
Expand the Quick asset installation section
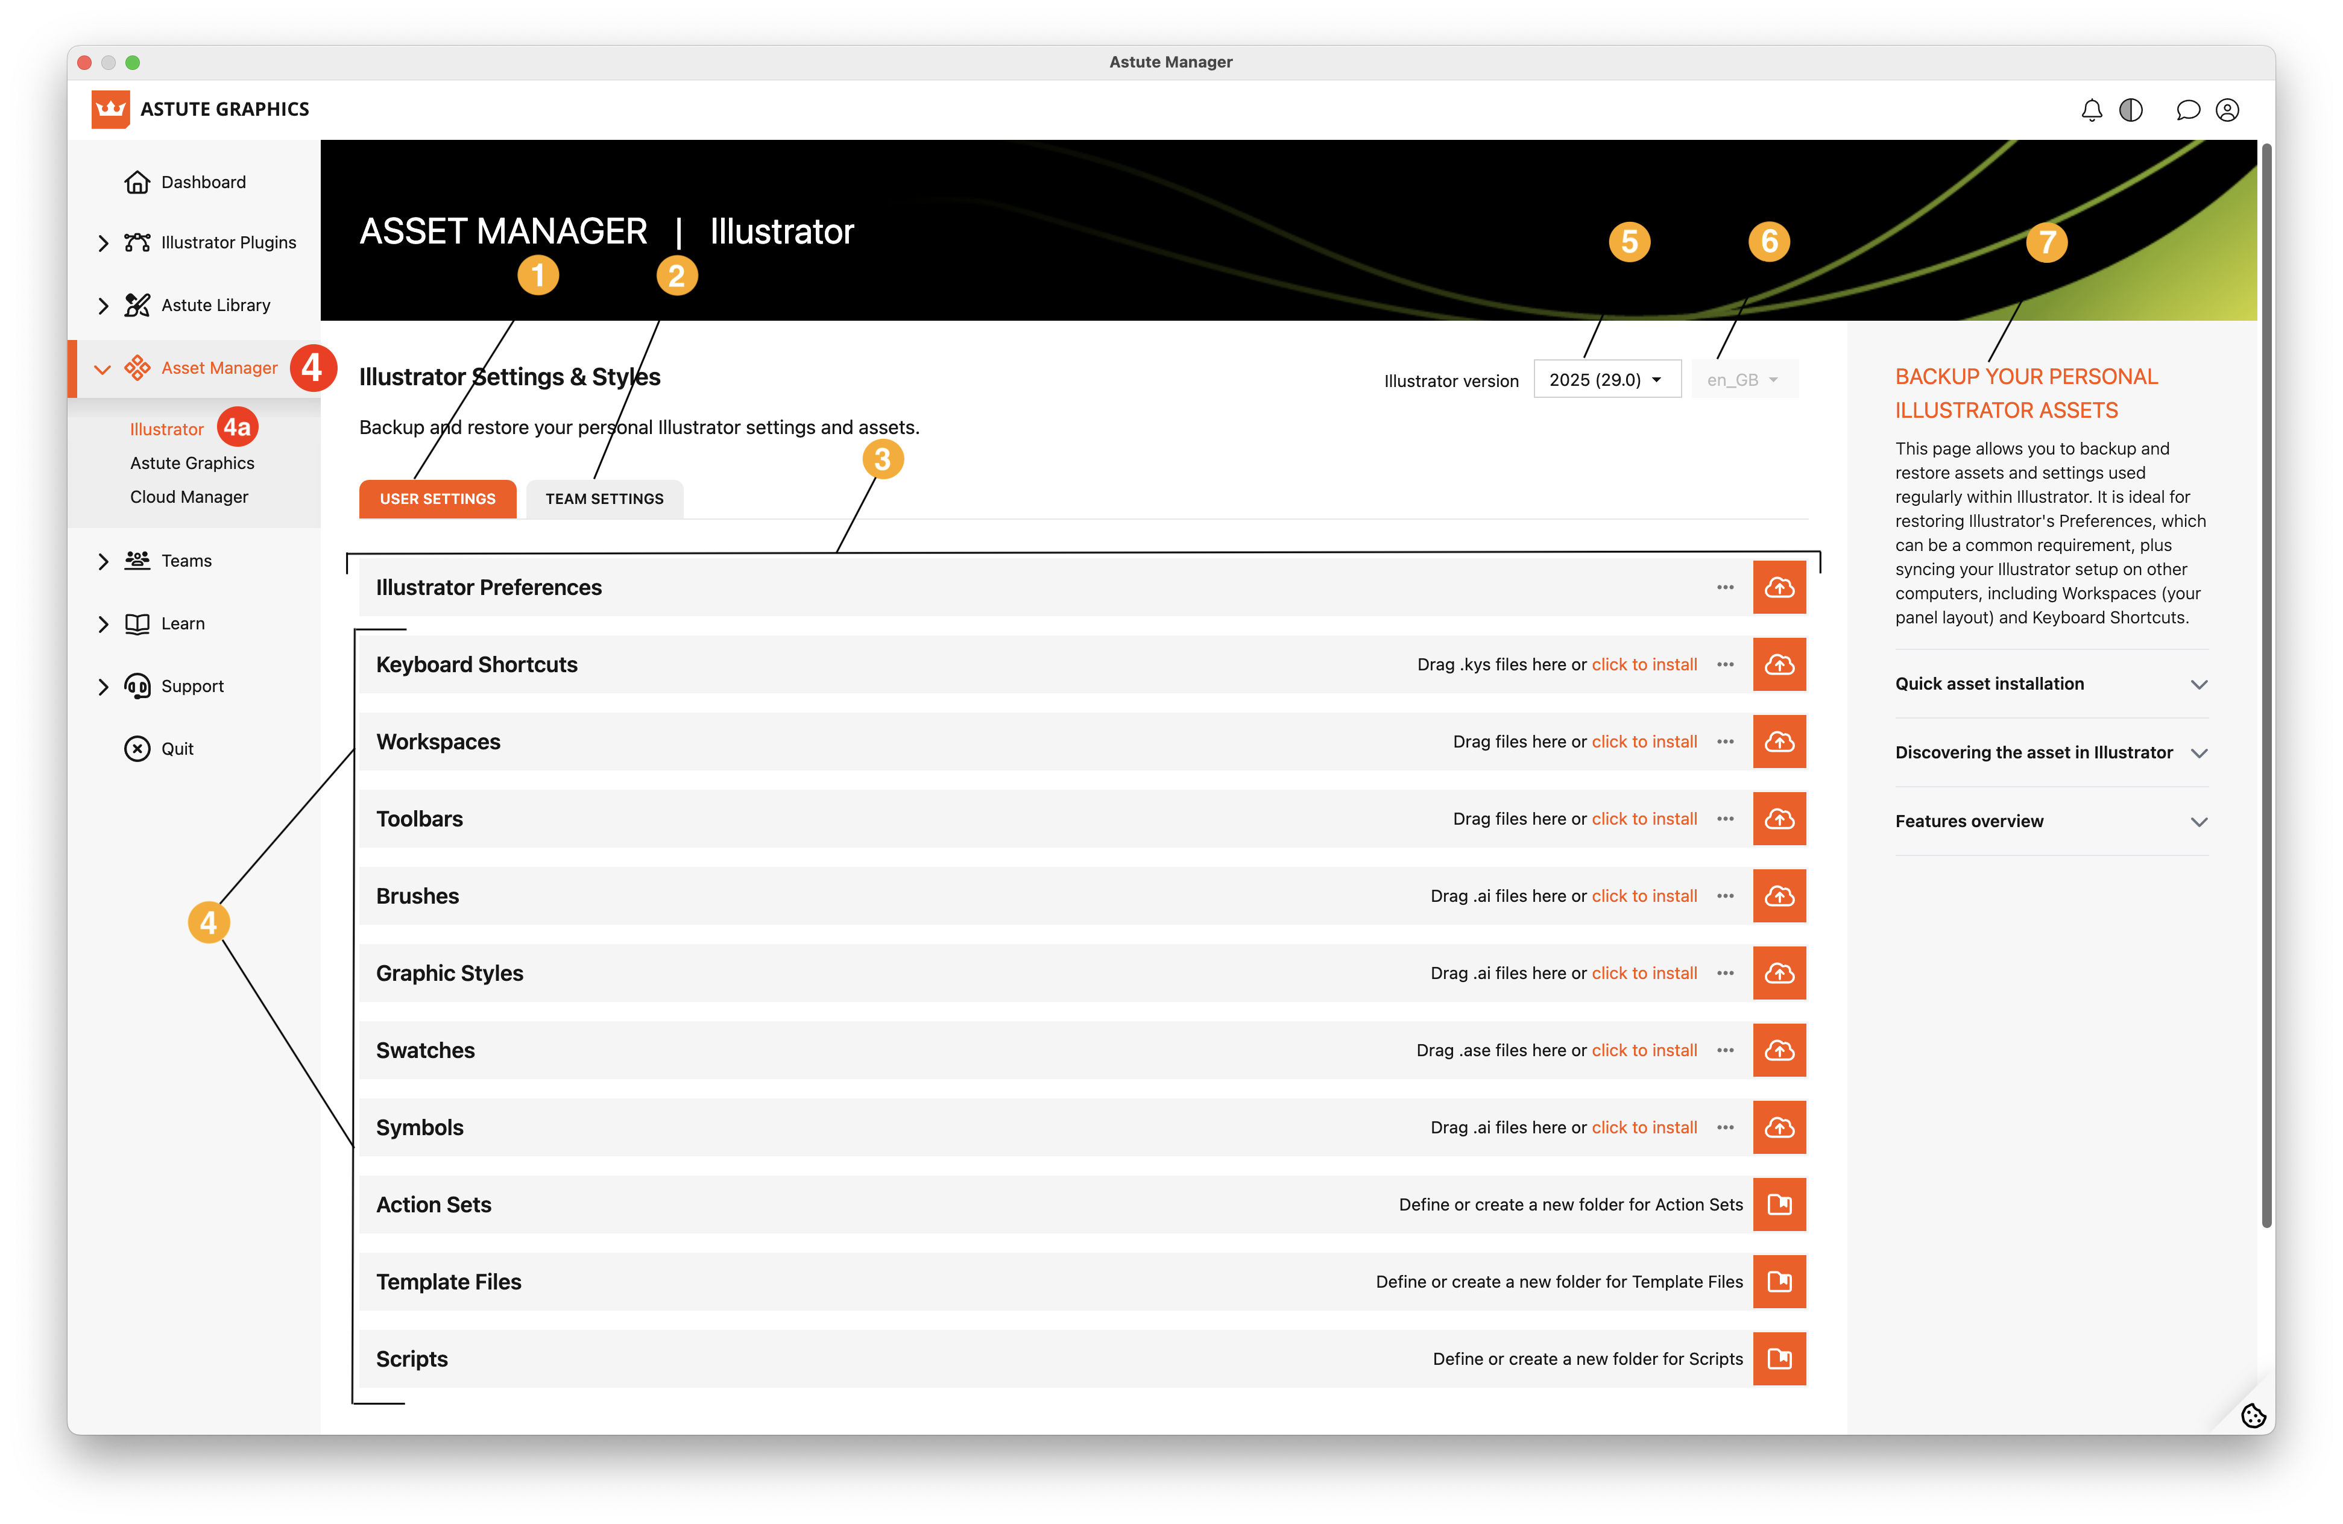click(2052, 684)
